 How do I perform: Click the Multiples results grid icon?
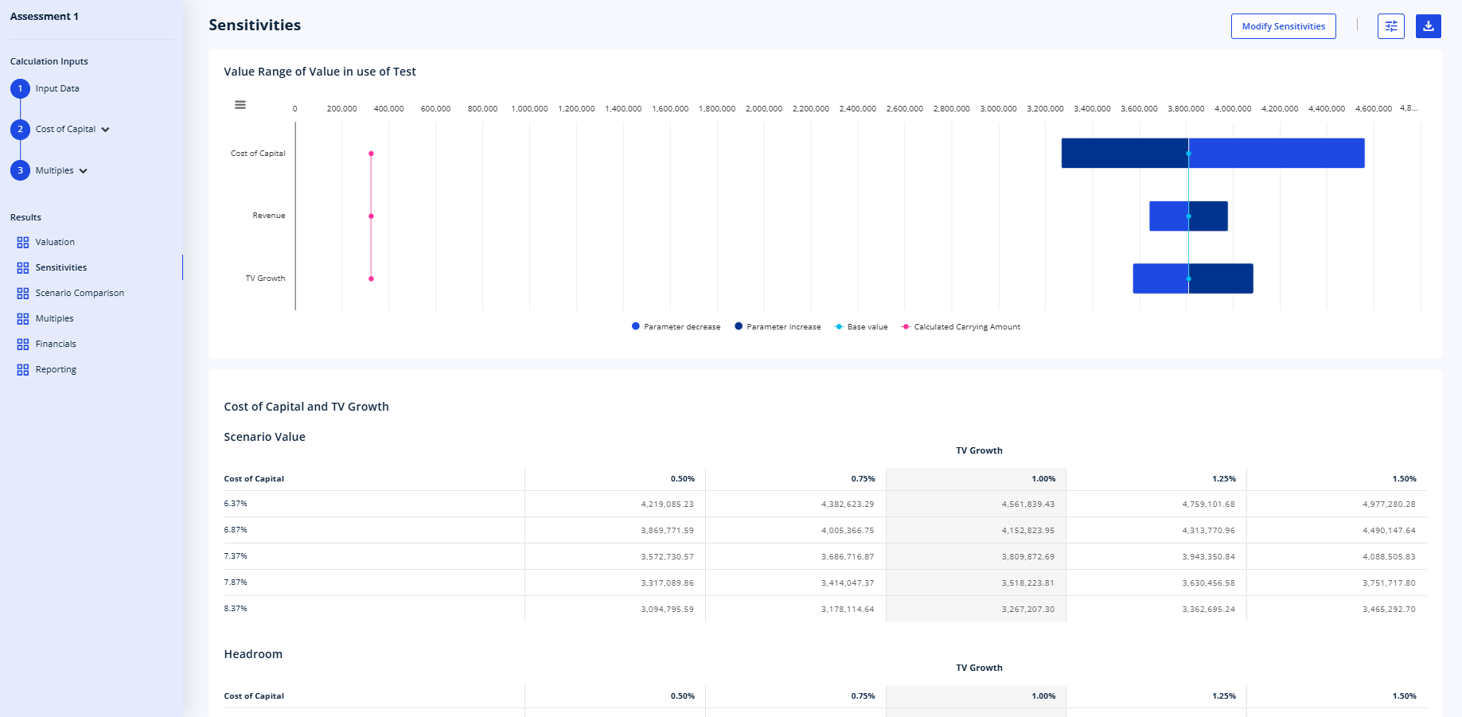pyautogui.click(x=23, y=319)
